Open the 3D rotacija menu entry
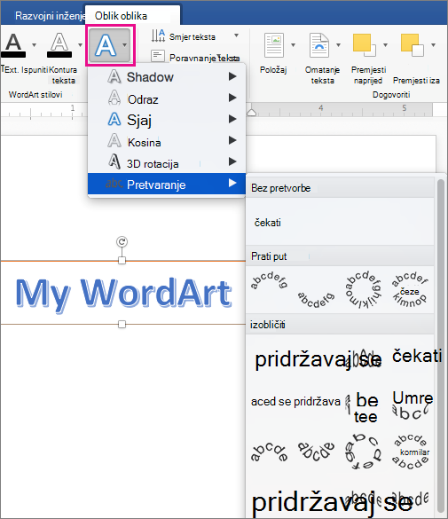The width and height of the screenshot is (448, 519). coord(167,162)
